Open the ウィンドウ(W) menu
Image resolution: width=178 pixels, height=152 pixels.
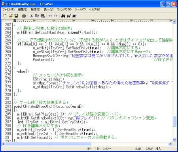(64, 9)
